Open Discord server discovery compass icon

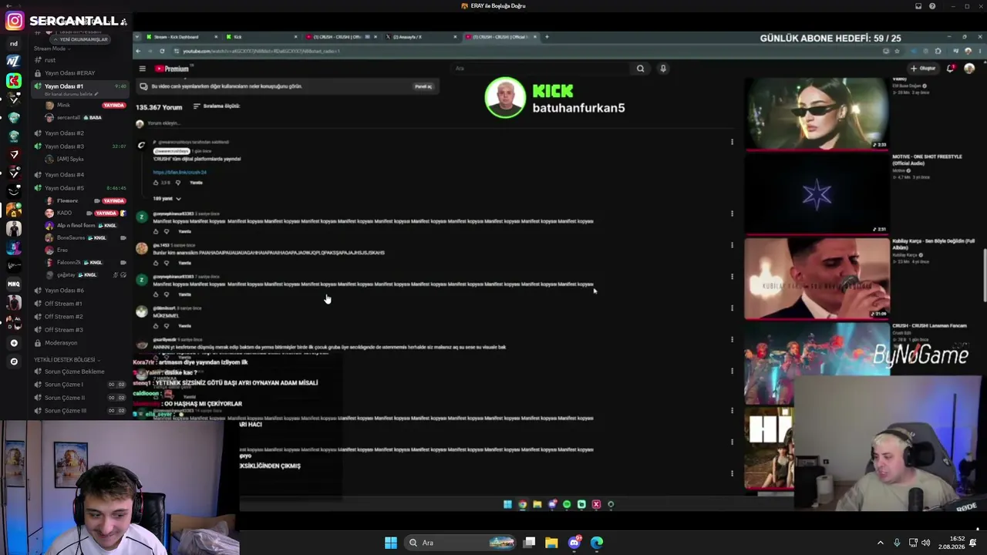(14, 362)
